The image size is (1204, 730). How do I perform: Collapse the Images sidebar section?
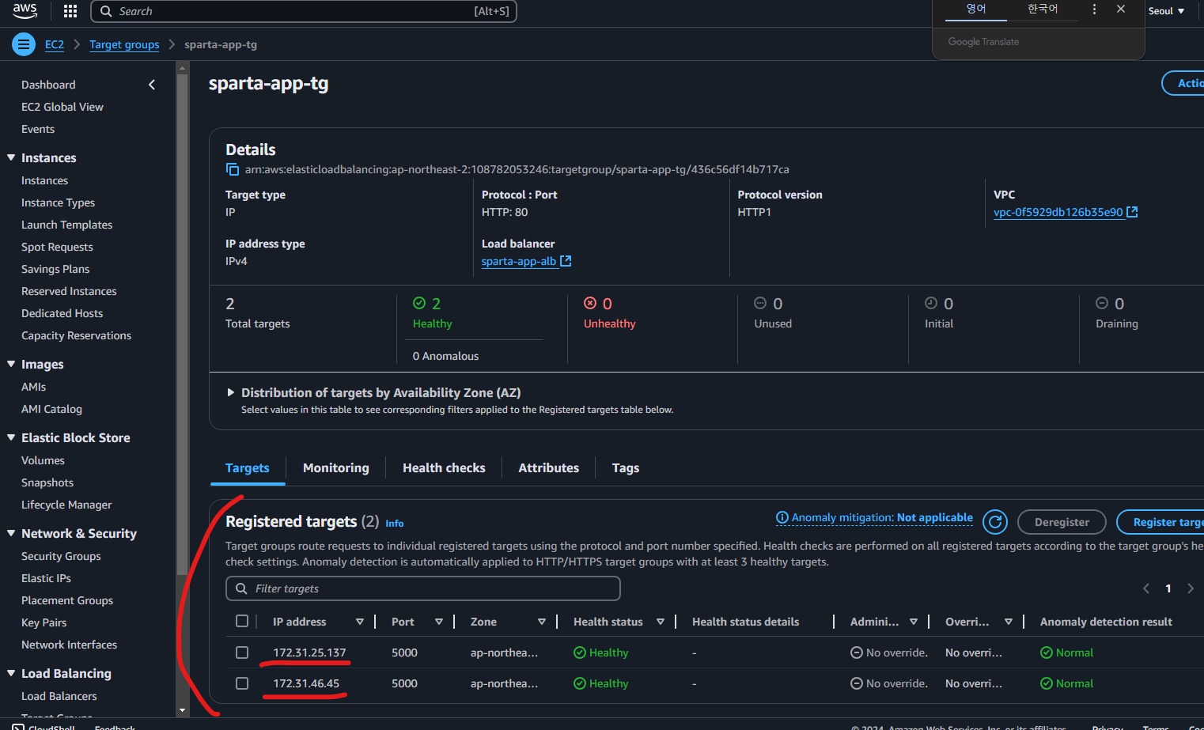(x=11, y=364)
